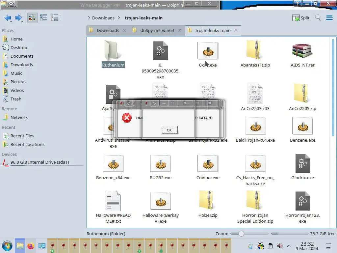This screenshot has height=253, width=337.
Task: Go forward using the blue forward arrow
Action: (x=19, y=18)
